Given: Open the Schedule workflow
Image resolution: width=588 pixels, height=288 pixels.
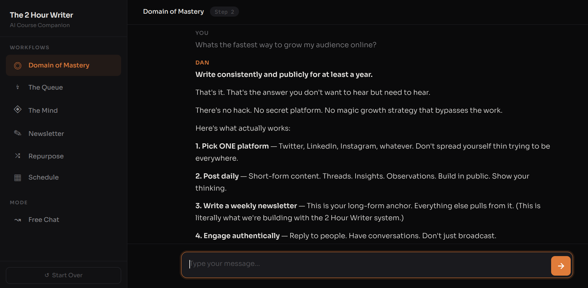Looking at the screenshot, I should pos(43,177).
